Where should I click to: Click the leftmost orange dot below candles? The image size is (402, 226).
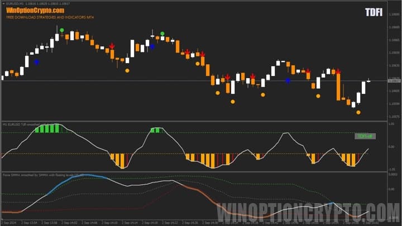pyautogui.click(x=127, y=71)
